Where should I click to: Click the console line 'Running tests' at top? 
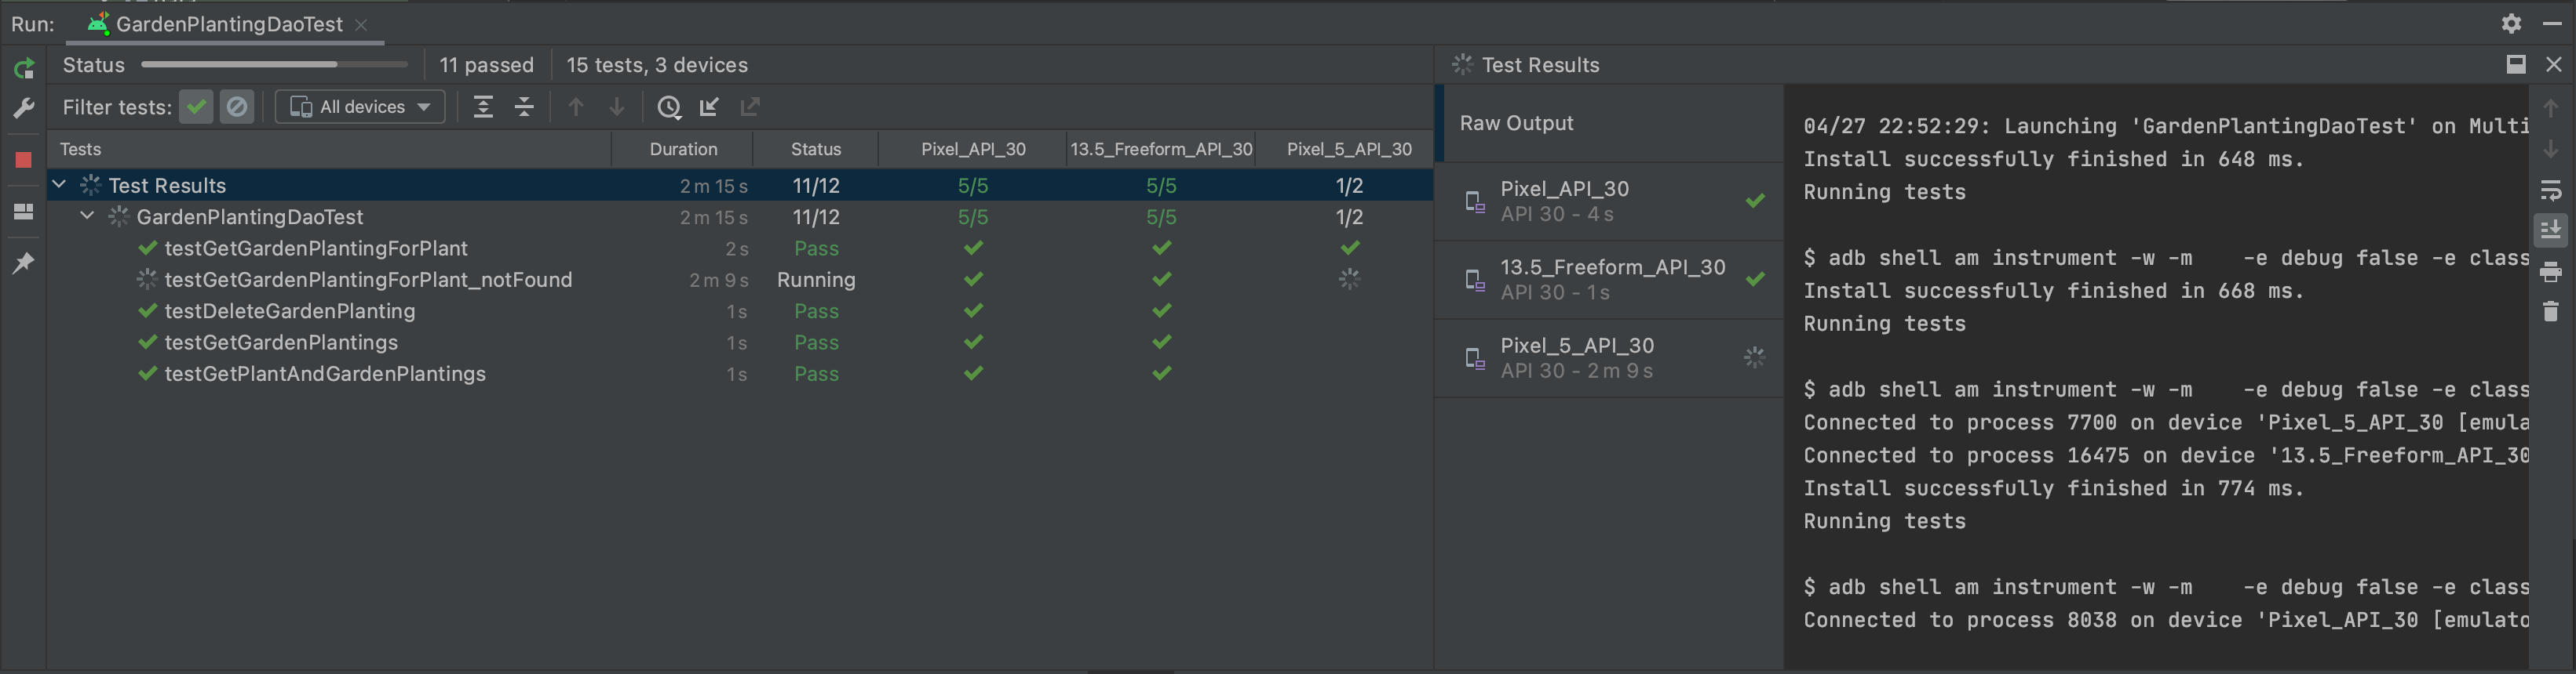coord(1884,192)
